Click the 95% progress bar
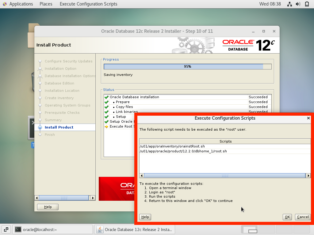Image resolution: width=314 pixels, height=235 pixels. pos(188,66)
